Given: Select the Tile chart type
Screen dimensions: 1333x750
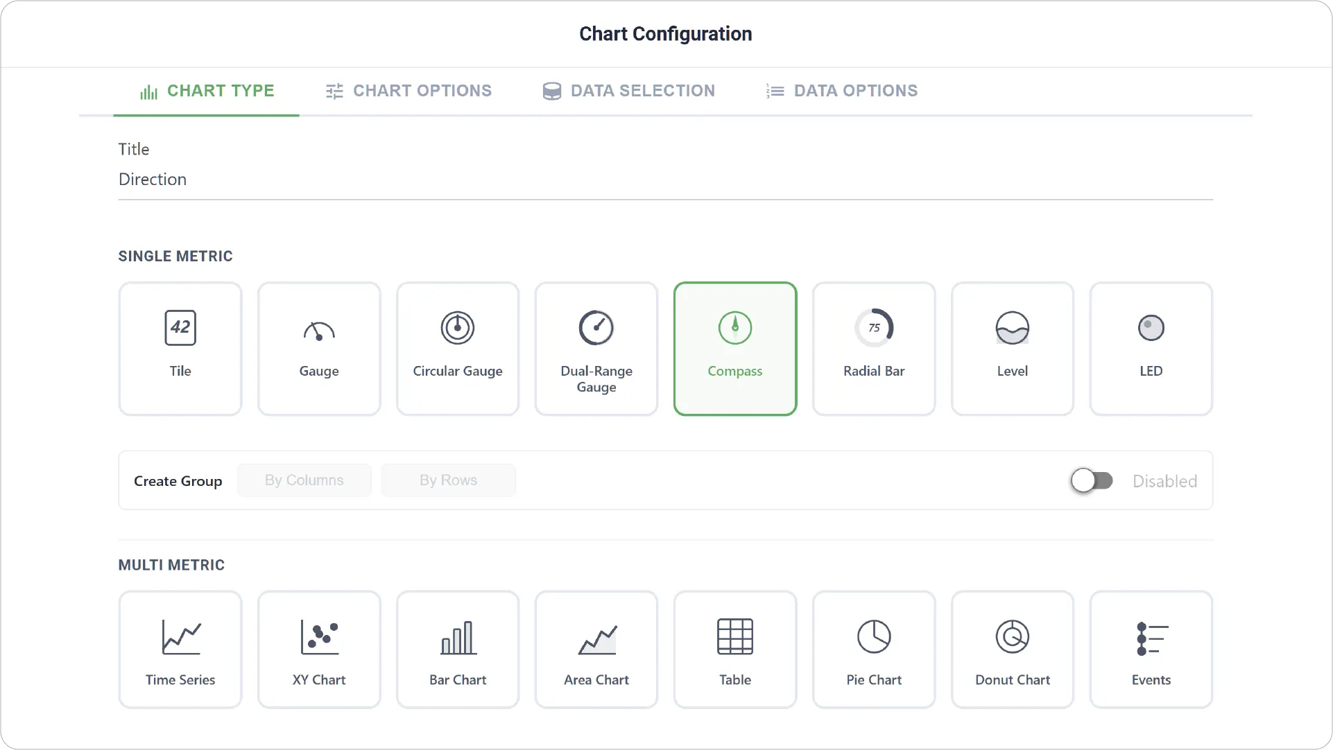Looking at the screenshot, I should tap(180, 349).
